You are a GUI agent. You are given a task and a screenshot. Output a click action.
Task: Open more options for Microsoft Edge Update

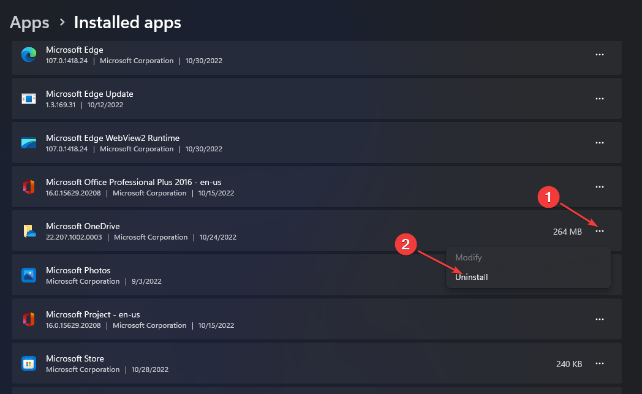coord(599,99)
